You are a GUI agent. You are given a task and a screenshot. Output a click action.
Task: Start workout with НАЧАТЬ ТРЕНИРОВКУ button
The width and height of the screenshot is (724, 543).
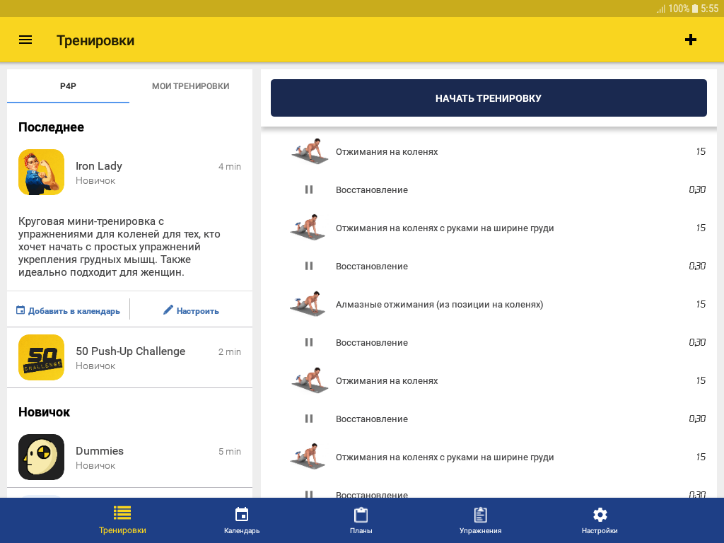(x=489, y=98)
